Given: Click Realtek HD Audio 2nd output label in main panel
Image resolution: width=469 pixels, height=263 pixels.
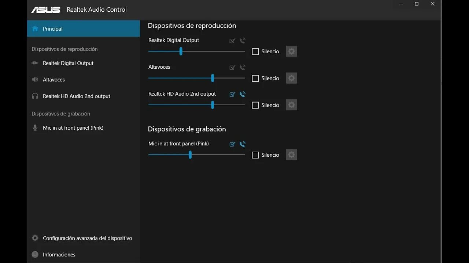Looking at the screenshot, I should [182, 94].
